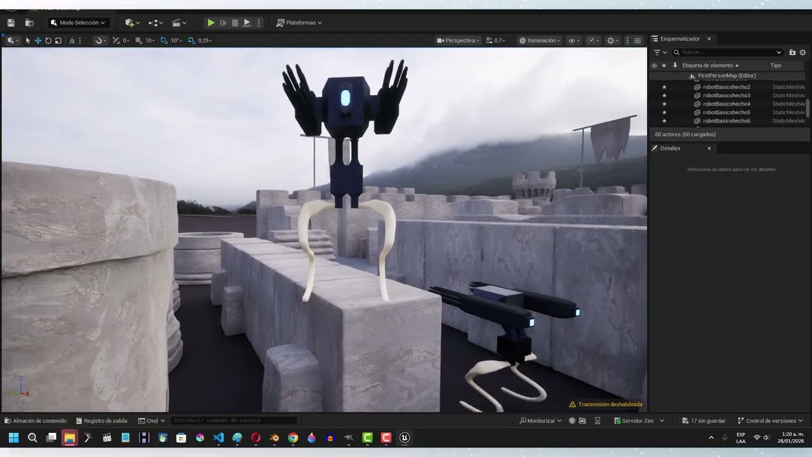Close the Esquematizador tab
812x457 pixels.
(x=709, y=39)
